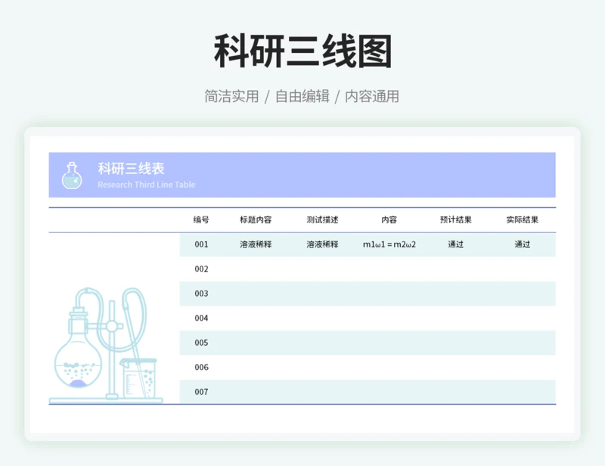Click the flask icon in the header banner

pyautogui.click(x=72, y=176)
